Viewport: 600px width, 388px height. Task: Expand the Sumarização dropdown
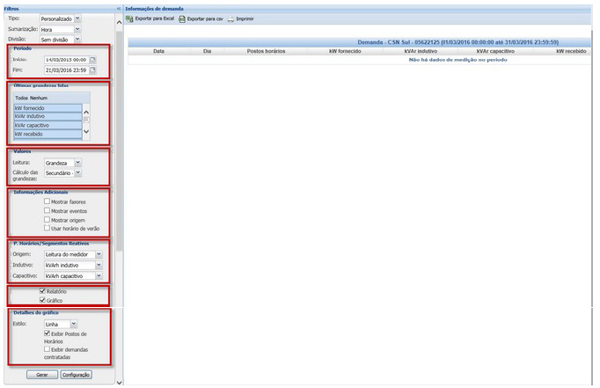(77, 28)
